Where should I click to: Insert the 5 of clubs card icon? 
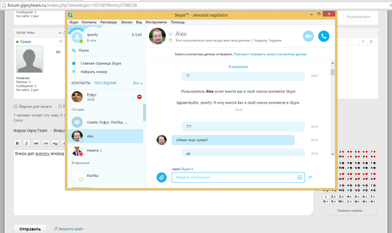[x=357, y=185]
